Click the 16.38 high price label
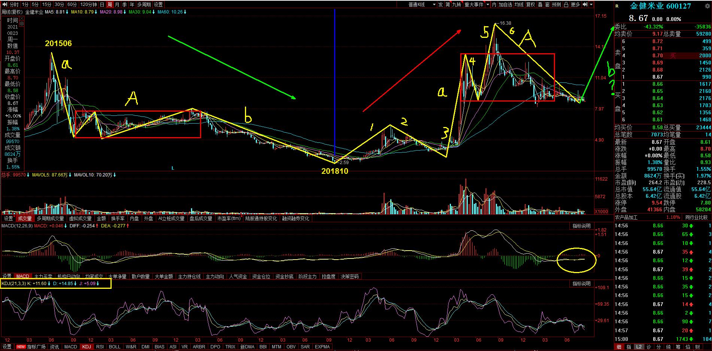The width and height of the screenshot is (712, 351). click(505, 23)
